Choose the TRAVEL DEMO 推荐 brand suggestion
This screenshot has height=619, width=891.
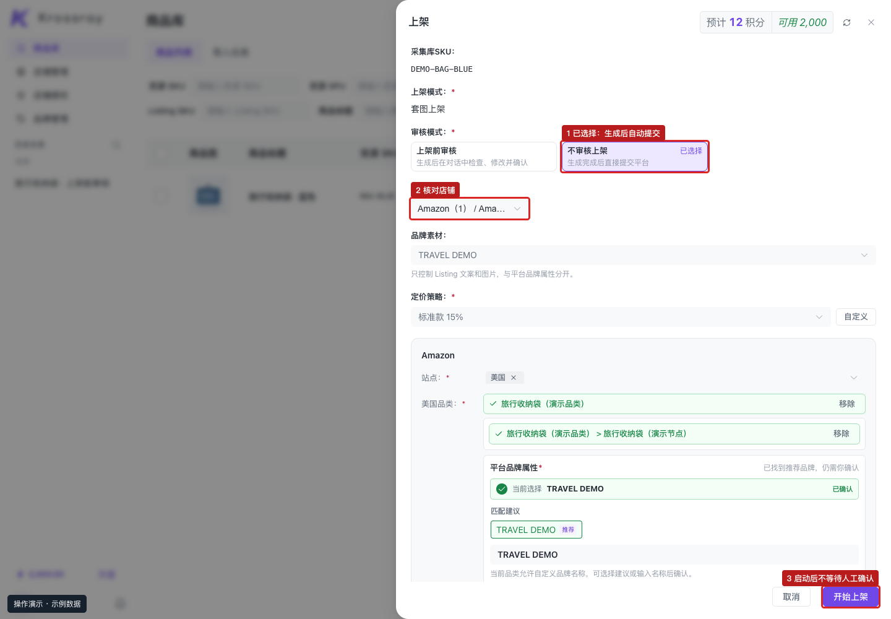[536, 530]
